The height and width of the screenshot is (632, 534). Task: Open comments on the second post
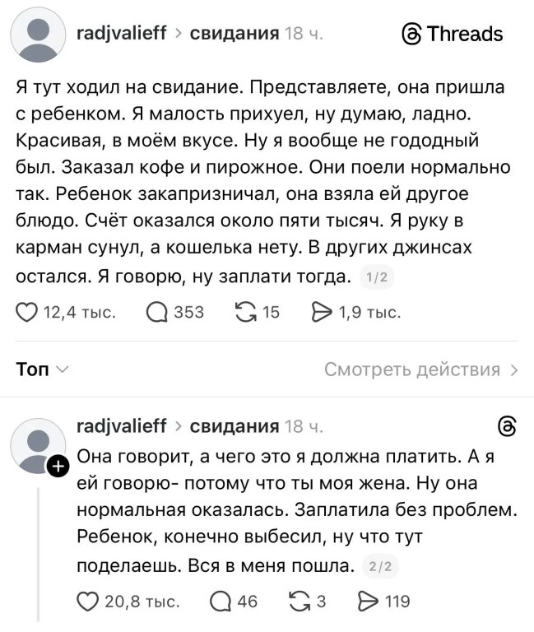220,602
